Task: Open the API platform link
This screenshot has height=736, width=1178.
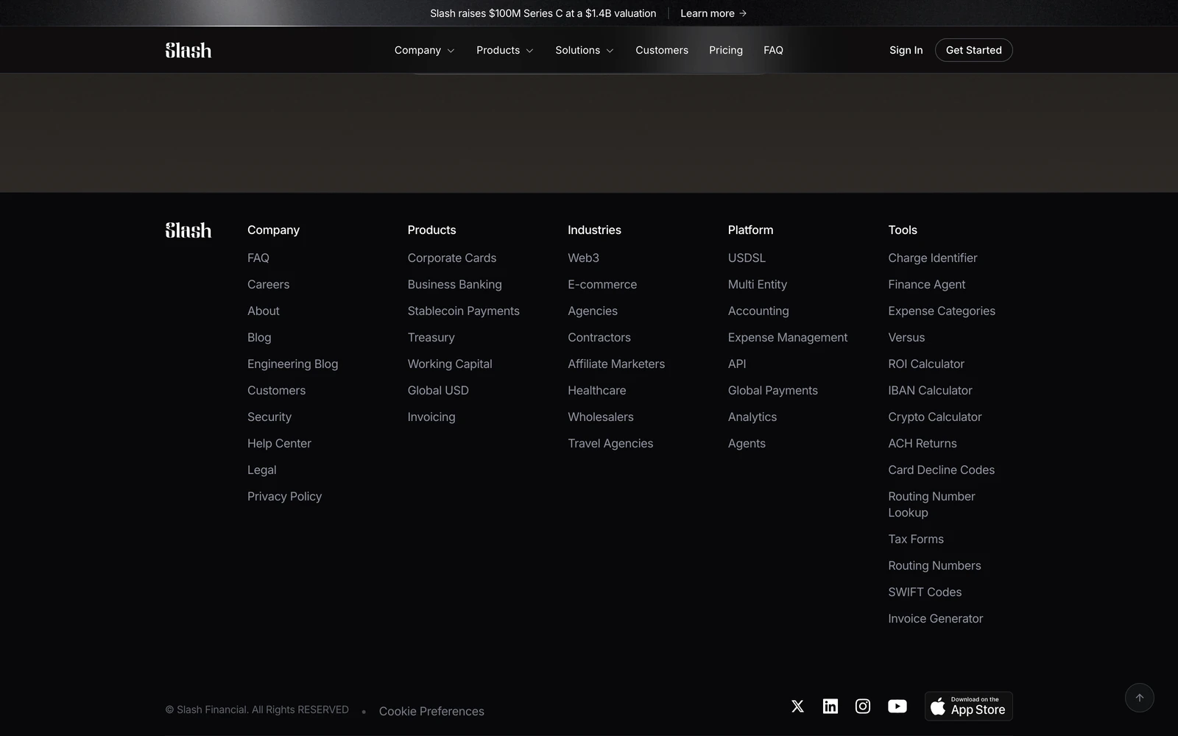Action: click(x=737, y=364)
